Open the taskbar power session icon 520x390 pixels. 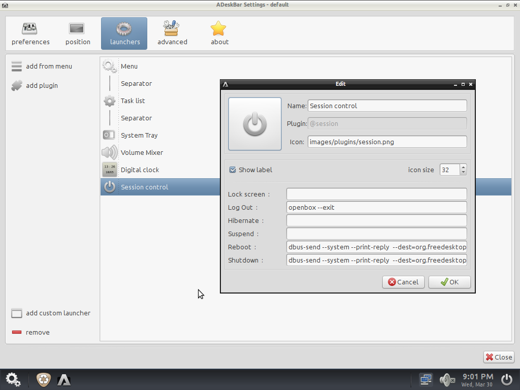(x=506, y=379)
